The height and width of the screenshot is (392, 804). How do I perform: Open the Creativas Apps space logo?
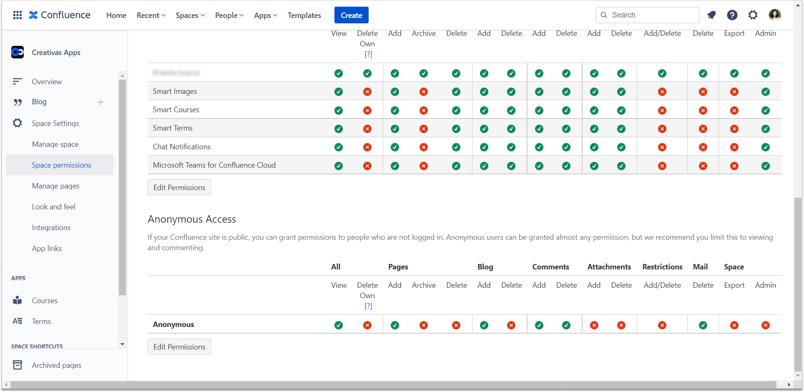(18, 53)
